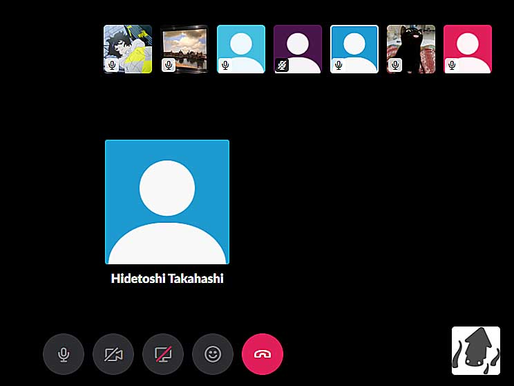Click the squid self-view thumbnail
This screenshot has width=514, height=386.
point(476,351)
